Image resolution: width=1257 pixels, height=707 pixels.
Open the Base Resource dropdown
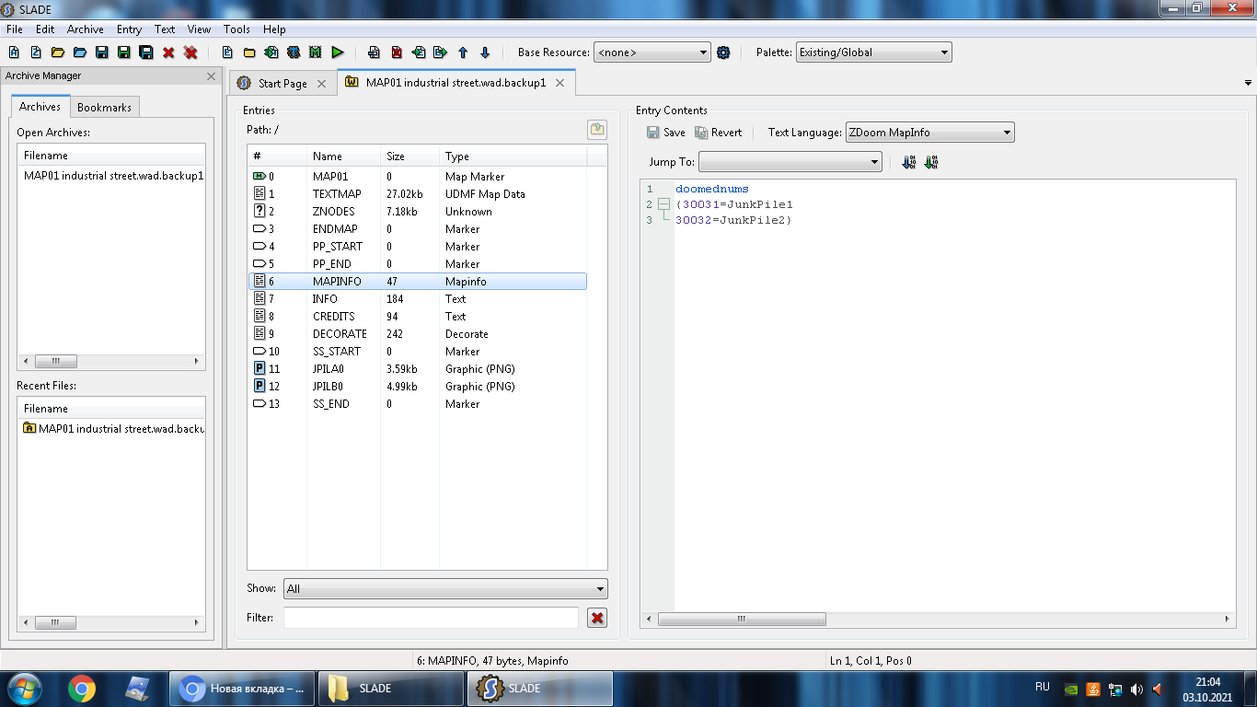click(x=652, y=52)
